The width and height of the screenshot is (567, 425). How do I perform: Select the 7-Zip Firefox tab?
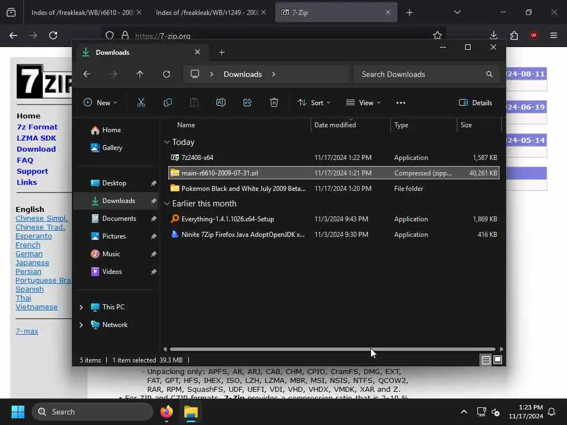point(336,12)
